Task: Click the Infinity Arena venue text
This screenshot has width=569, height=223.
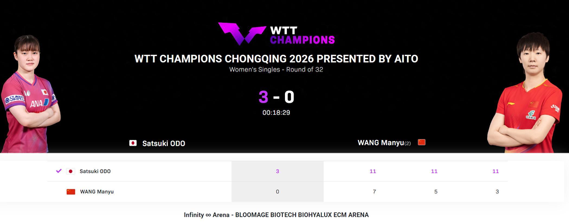Action: click(x=276, y=215)
